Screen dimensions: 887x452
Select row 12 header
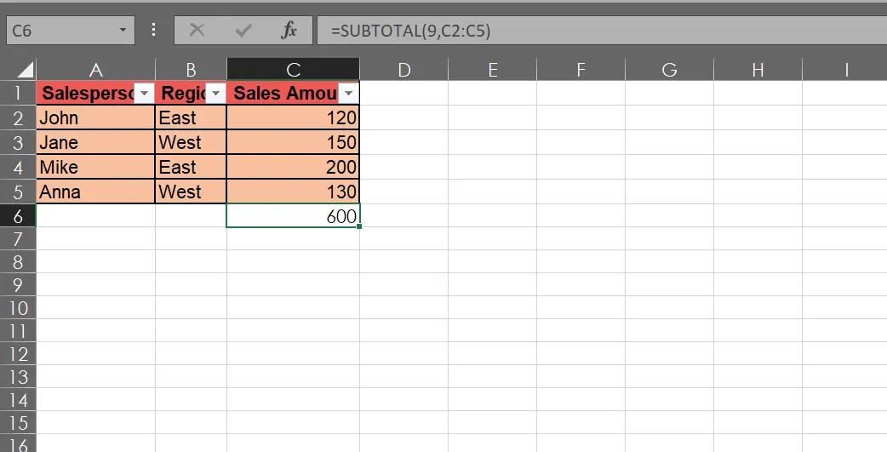(18, 354)
